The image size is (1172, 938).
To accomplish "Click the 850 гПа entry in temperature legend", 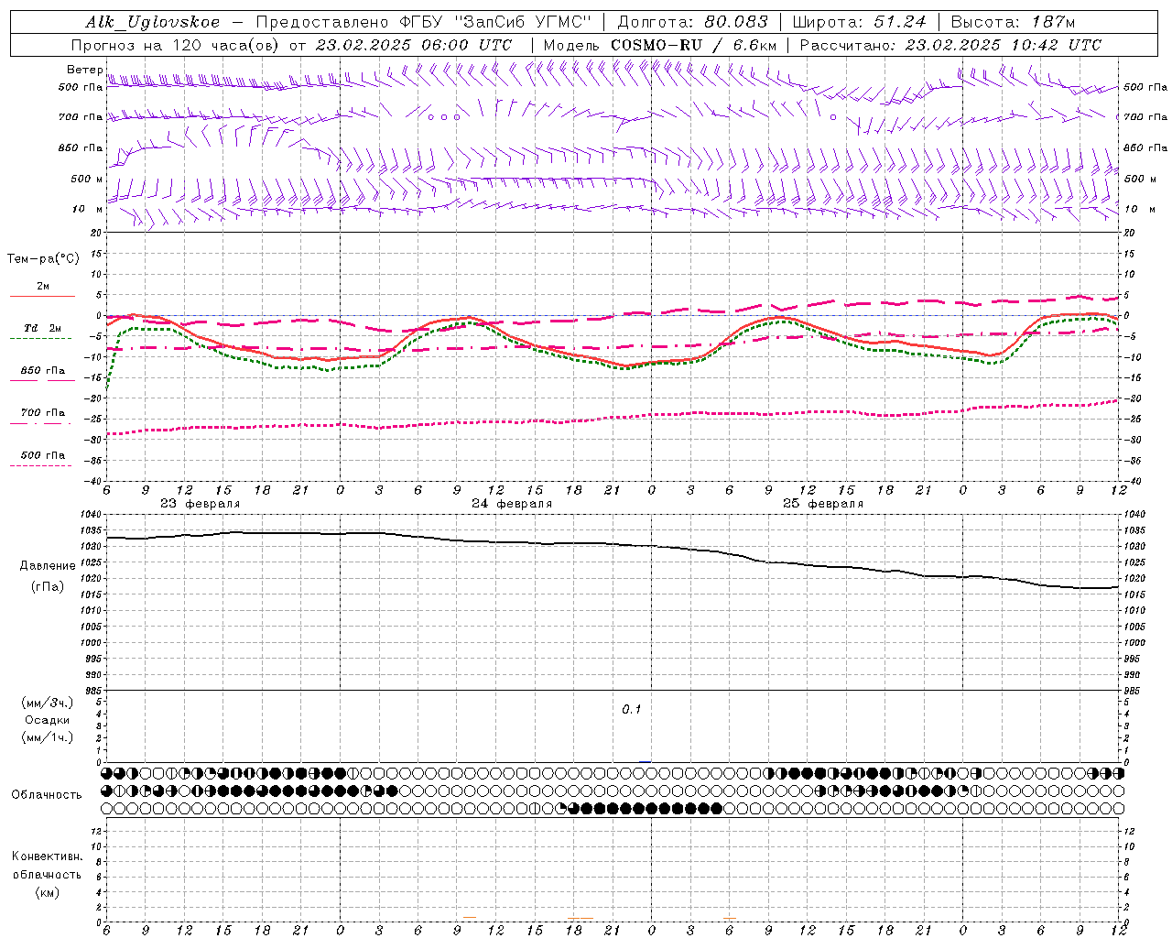I will (43, 371).
